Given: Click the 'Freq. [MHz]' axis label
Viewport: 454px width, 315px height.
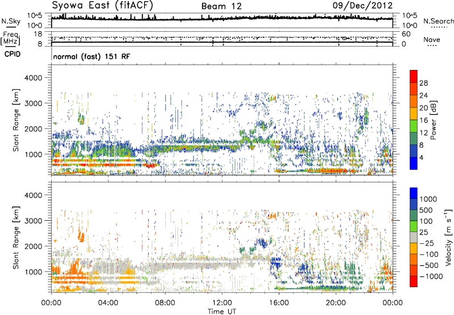Looking at the screenshot, I should point(11,39).
